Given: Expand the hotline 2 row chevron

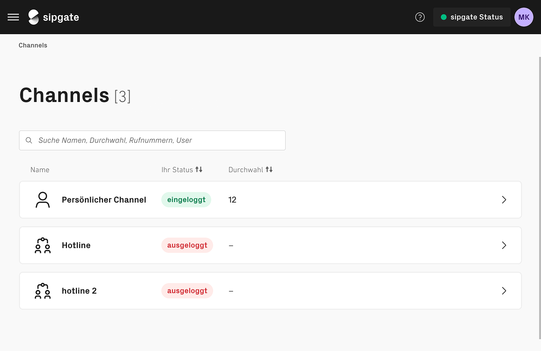Looking at the screenshot, I should point(504,291).
